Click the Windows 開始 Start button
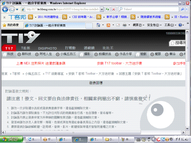Image resolution: width=191 pixels, height=143 pixels. (11, 140)
